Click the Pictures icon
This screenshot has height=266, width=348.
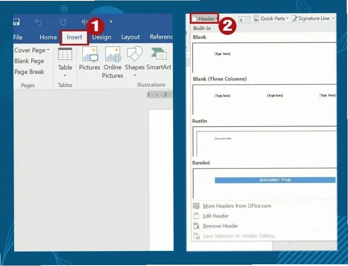coord(90,54)
